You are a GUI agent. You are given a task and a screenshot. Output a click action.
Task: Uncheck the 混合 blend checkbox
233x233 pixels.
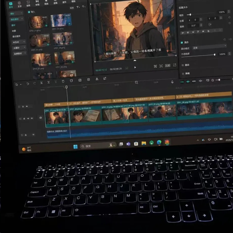click(182, 43)
